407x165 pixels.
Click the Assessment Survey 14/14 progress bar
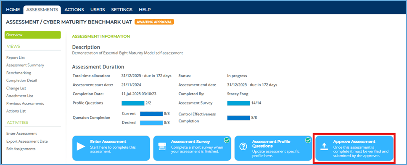pyautogui.click(x=238, y=103)
